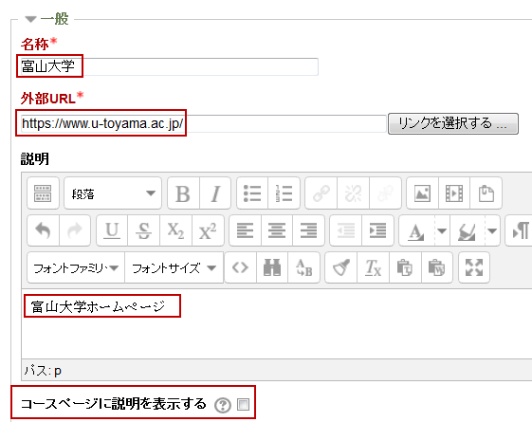Click the 名称 name input field

[x=170, y=66]
